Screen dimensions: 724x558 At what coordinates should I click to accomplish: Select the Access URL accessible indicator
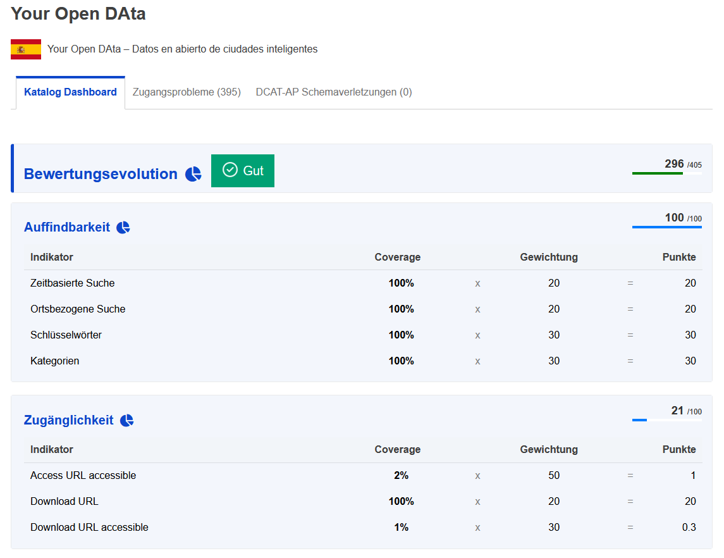[x=83, y=475]
